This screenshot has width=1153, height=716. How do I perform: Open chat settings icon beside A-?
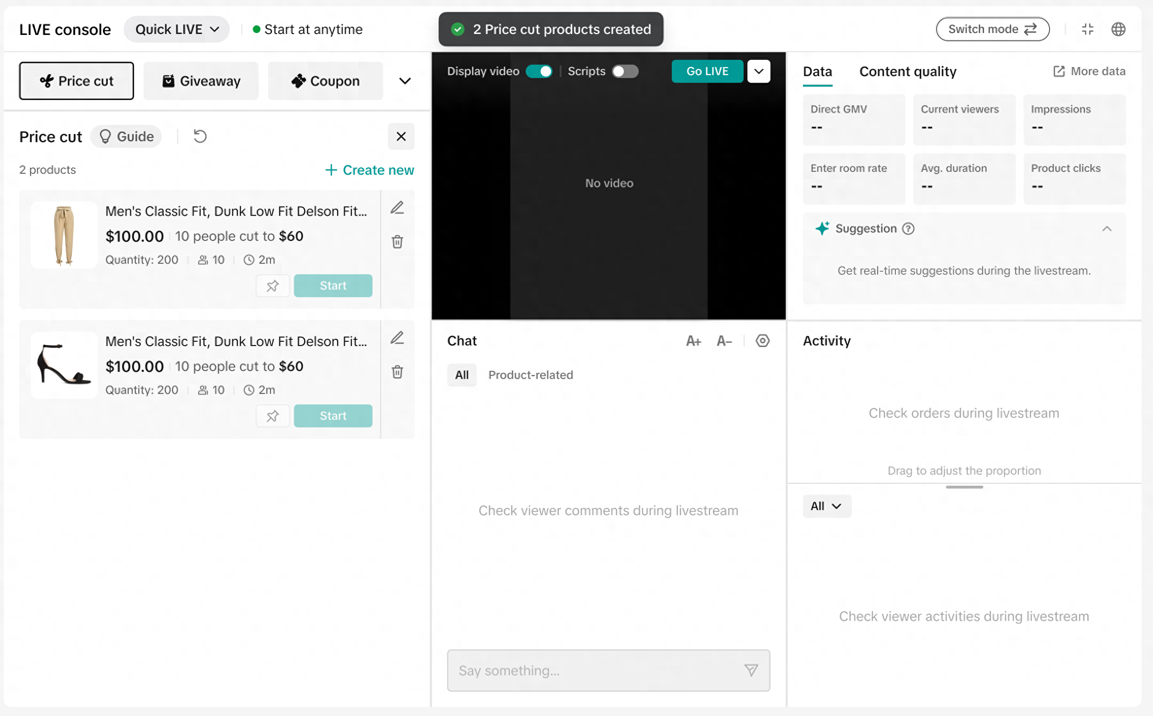762,341
